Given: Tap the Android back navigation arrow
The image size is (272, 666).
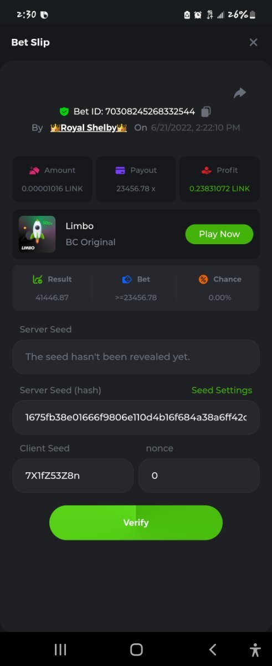Looking at the screenshot, I should click(x=212, y=649).
